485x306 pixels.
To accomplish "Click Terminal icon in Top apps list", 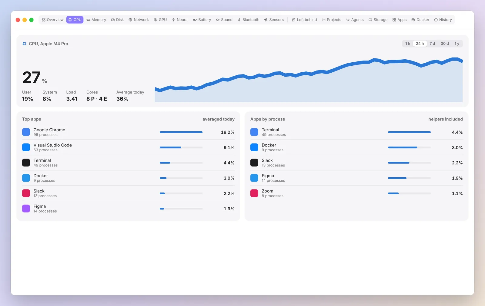I will pos(26,163).
